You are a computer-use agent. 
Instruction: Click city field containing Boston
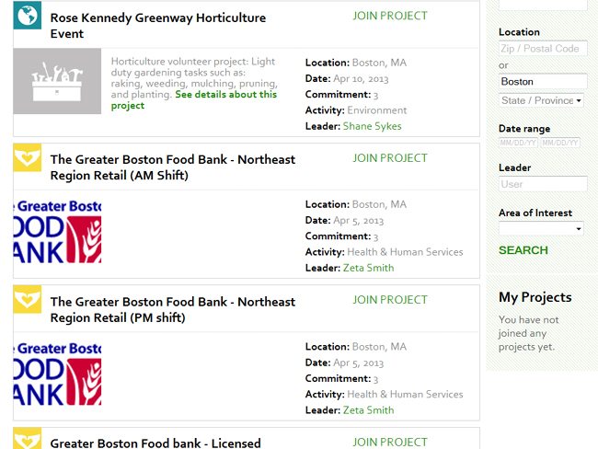[543, 82]
